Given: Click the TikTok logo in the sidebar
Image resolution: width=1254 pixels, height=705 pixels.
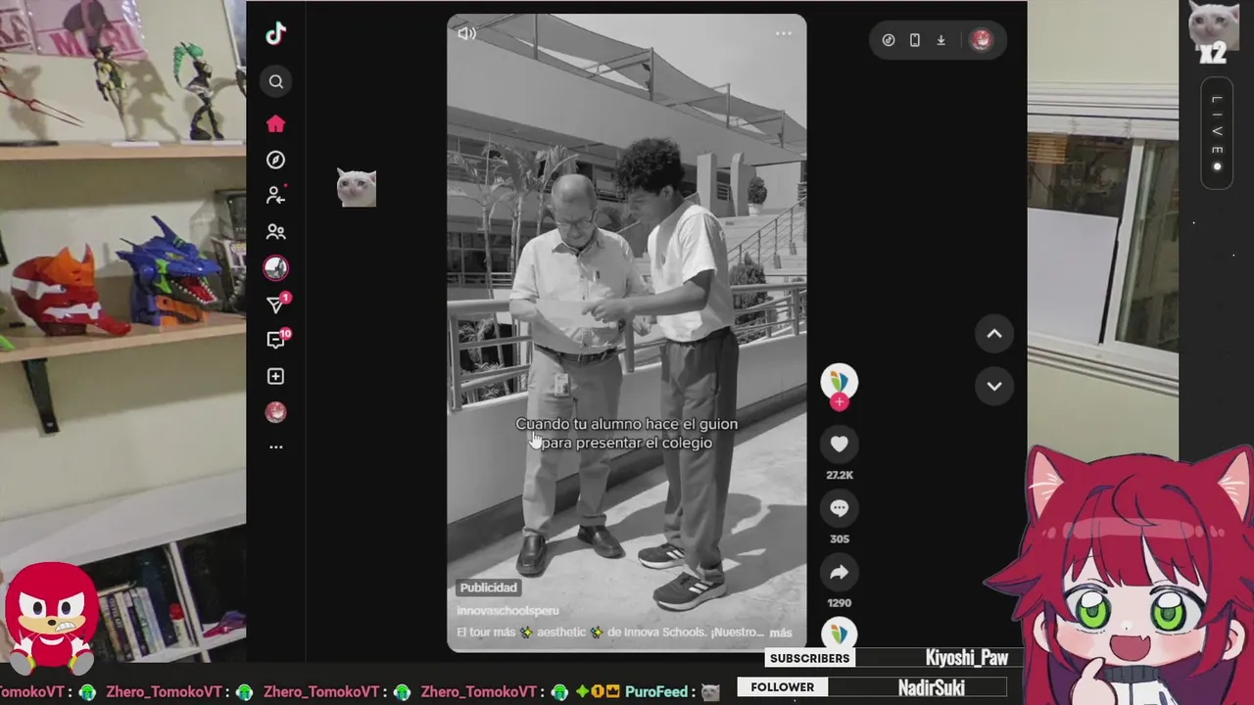Looking at the screenshot, I should click(x=275, y=33).
